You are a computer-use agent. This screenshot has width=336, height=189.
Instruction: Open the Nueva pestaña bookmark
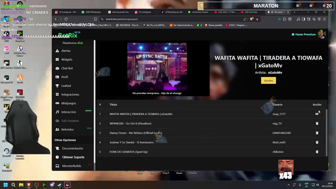pos(213,25)
